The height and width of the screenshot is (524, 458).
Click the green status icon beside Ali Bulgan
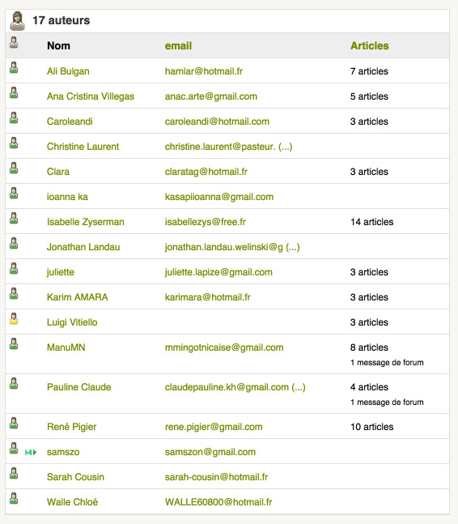click(x=14, y=67)
